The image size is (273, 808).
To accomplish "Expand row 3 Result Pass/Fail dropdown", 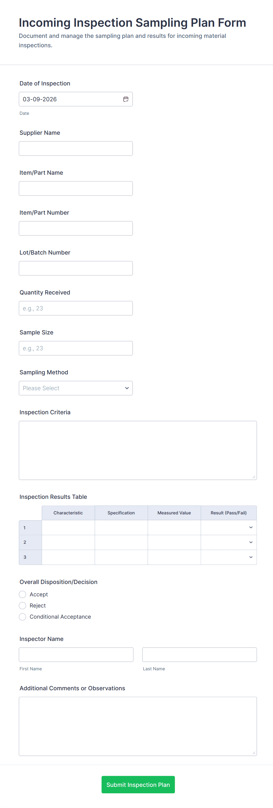I will click(228, 557).
